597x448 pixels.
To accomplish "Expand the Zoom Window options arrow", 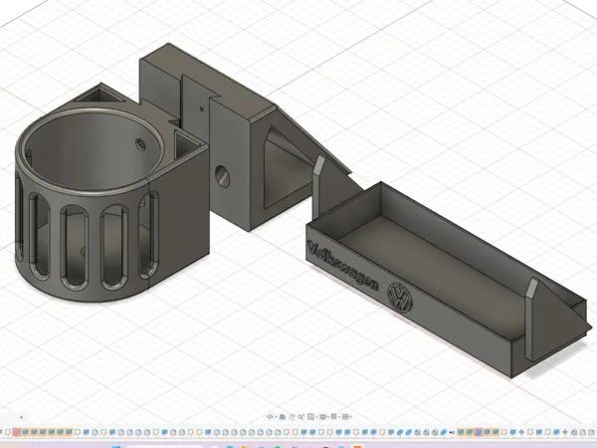I will click(x=316, y=417).
